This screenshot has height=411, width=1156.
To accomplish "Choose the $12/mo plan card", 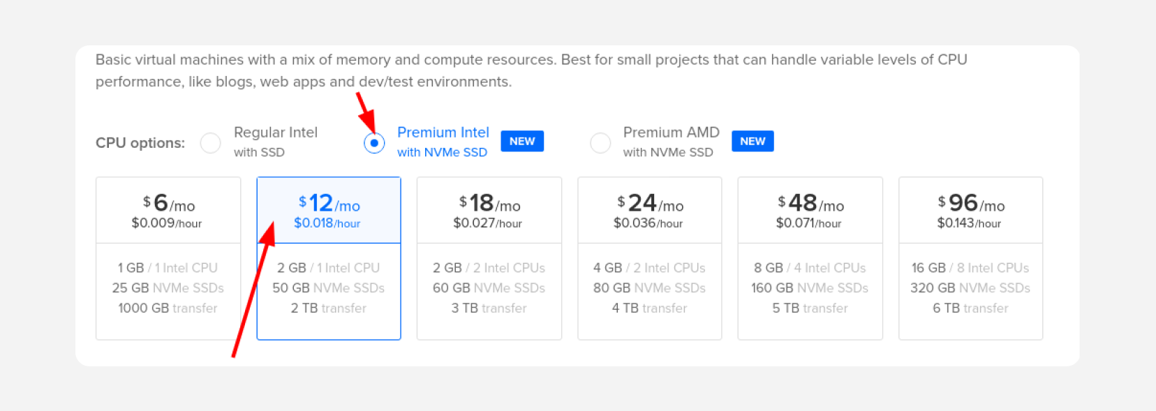I will [329, 258].
